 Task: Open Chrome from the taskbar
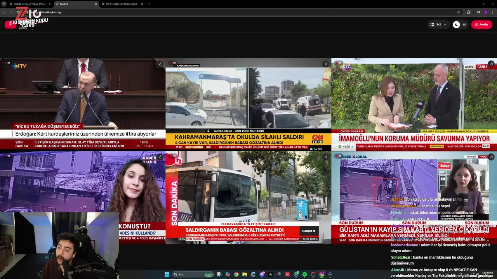236,274
